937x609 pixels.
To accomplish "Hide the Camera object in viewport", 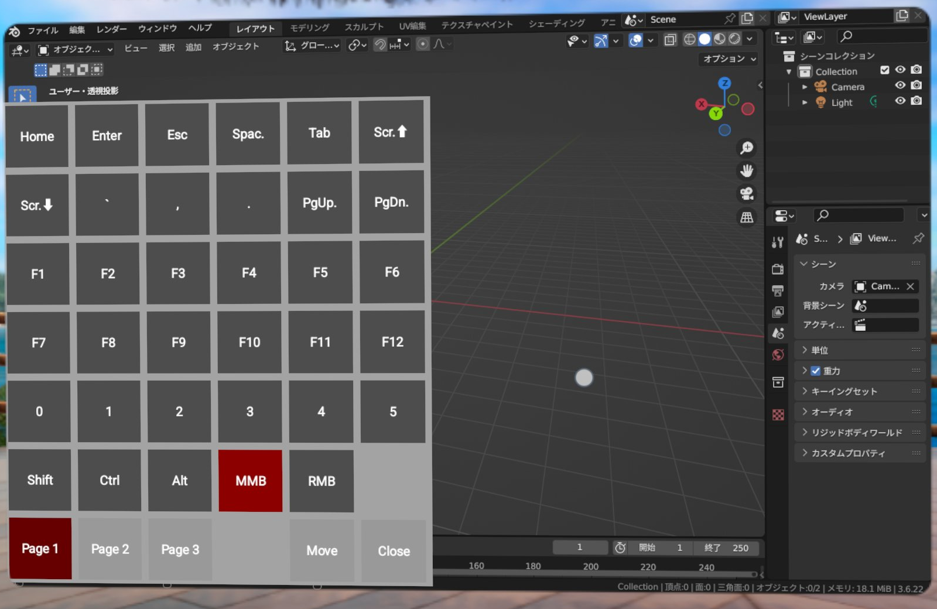I will tap(901, 85).
